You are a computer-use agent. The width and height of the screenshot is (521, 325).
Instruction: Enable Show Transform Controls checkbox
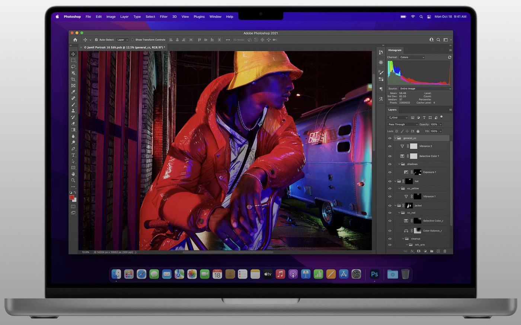[x=132, y=40]
